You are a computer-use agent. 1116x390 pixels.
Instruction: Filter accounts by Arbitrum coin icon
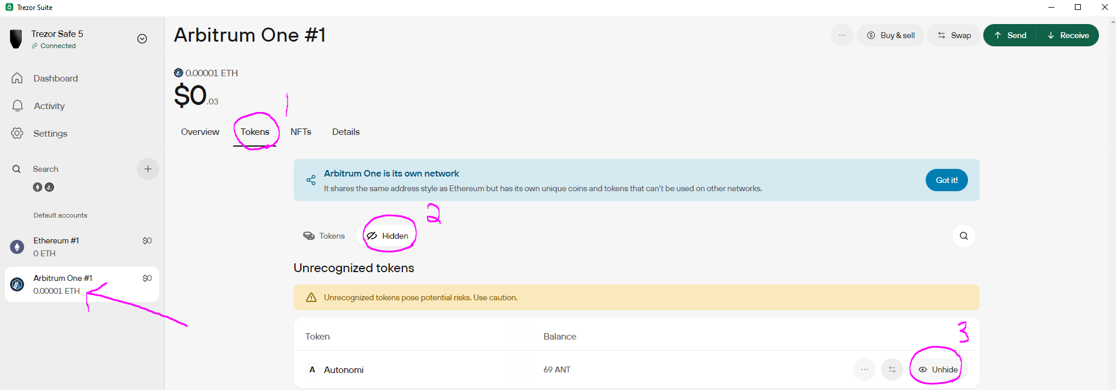click(49, 187)
